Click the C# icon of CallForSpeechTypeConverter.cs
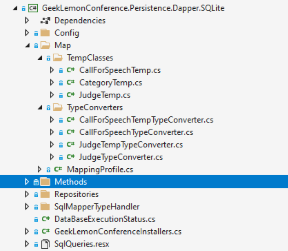 [x=70, y=132]
